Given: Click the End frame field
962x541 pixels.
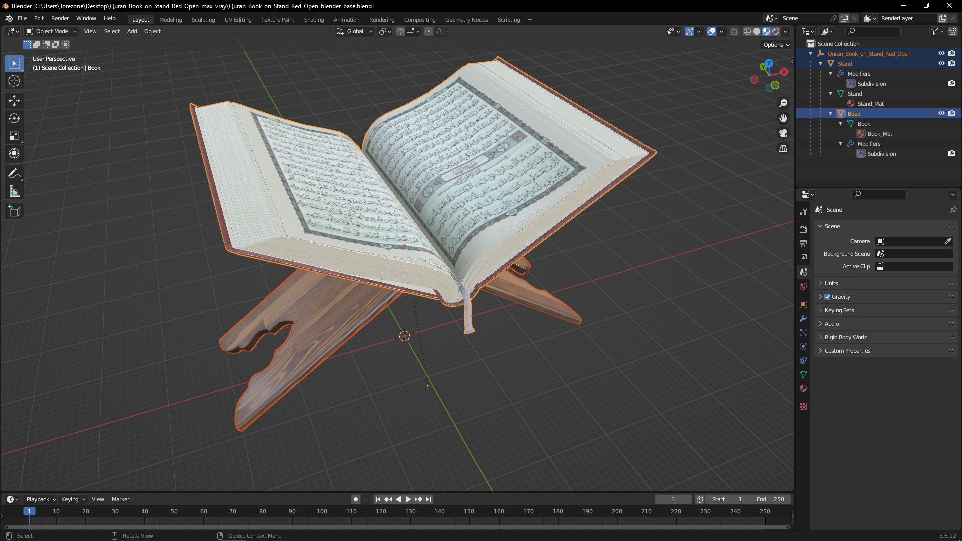Looking at the screenshot, I should 770,499.
